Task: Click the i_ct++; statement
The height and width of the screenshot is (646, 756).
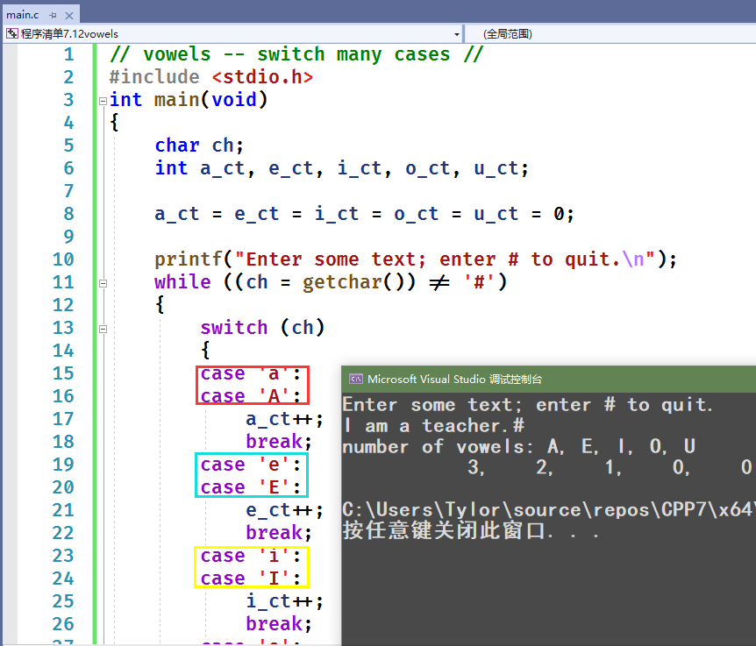Action: pyautogui.click(x=284, y=601)
